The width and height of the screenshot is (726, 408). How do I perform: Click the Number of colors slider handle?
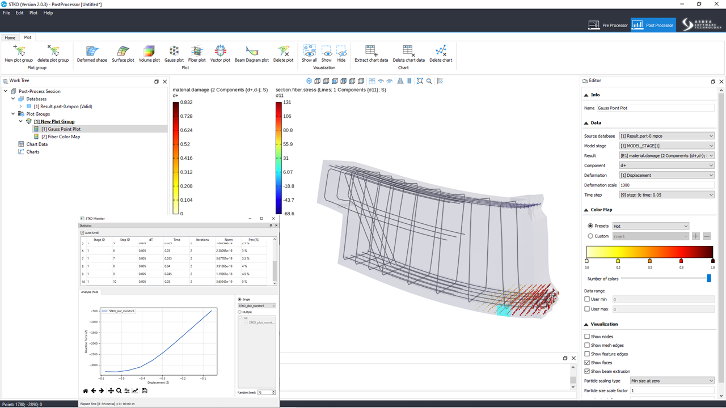pos(709,278)
